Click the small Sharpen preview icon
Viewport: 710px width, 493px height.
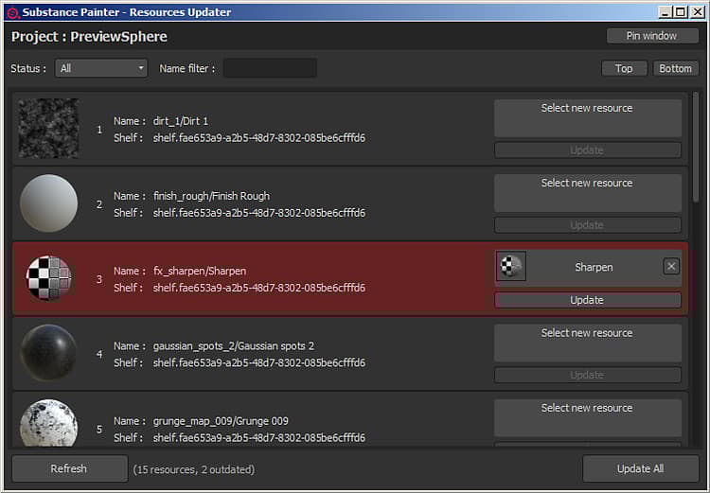[x=511, y=266]
